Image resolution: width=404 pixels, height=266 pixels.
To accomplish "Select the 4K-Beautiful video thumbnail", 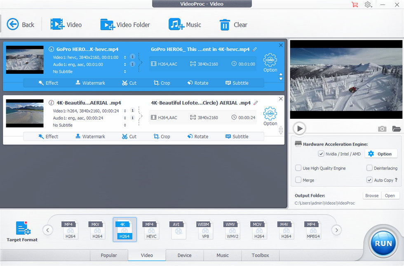I will click(25, 113).
